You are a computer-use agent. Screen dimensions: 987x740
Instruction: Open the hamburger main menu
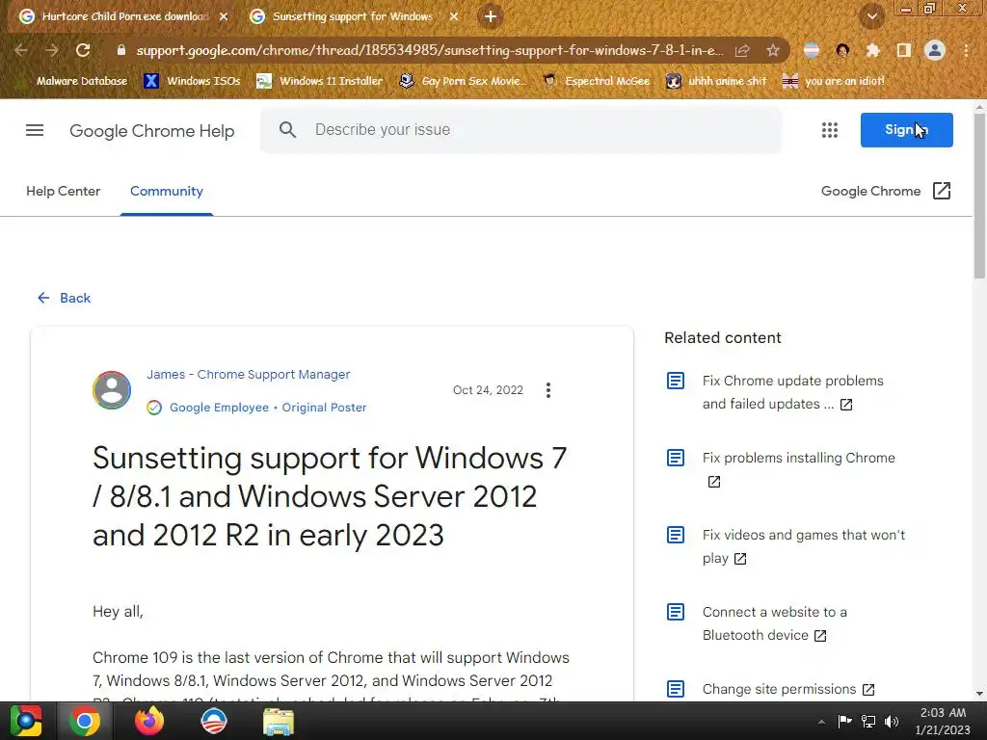[35, 130]
